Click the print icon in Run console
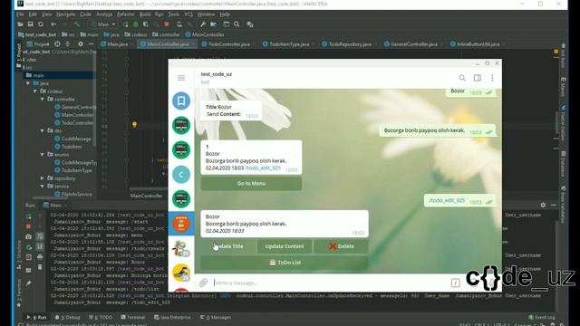Screen dimensions: 580x326 pos(40,257)
